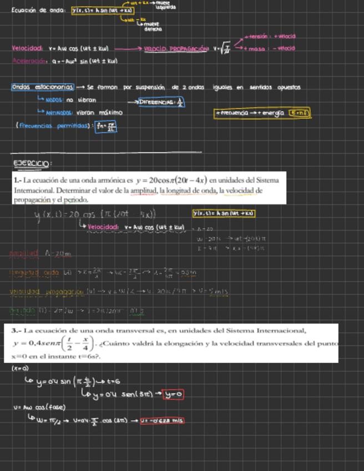Click the yellow highlighted 'E = h·f' formula
The width and height of the screenshot is (364, 471).
click(300, 113)
